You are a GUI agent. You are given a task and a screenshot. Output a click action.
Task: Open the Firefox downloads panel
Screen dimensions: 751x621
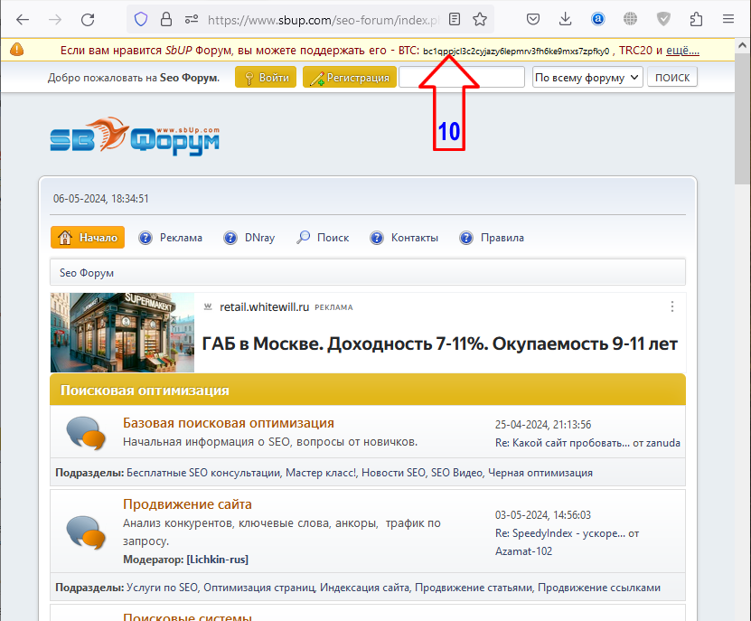click(x=566, y=19)
